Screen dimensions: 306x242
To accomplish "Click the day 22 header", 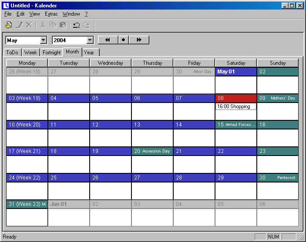I will pos(236,151).
